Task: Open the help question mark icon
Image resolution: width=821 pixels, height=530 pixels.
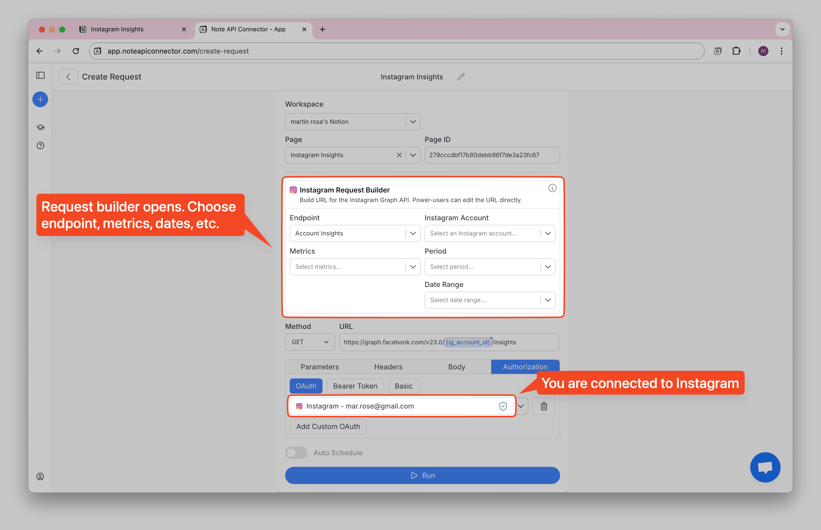Action: coord(40,146)
